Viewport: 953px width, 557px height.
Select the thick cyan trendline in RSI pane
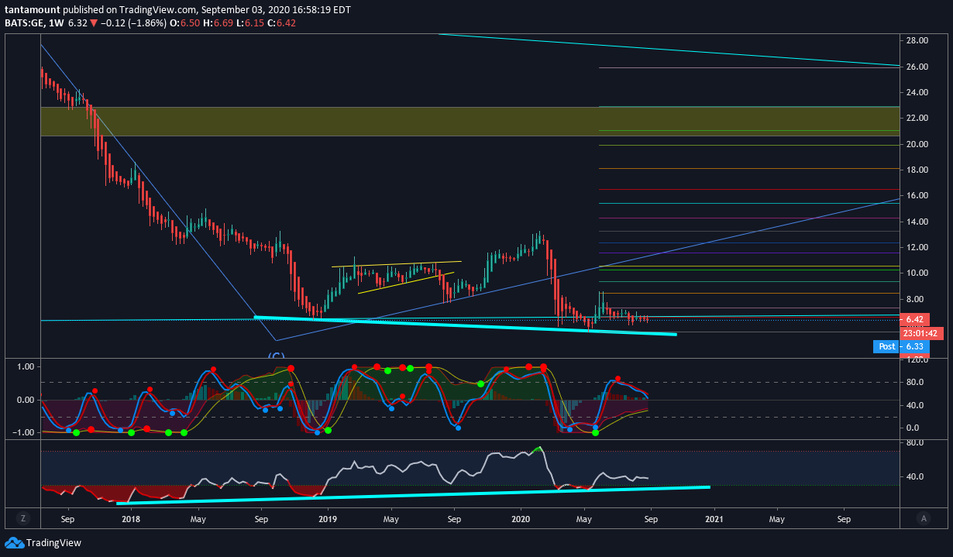[413, 494]
